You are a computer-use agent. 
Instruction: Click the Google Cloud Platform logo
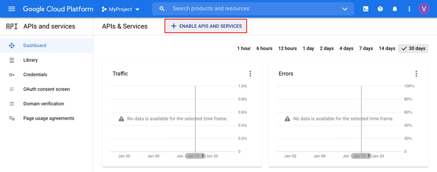(x=58, y=9)
